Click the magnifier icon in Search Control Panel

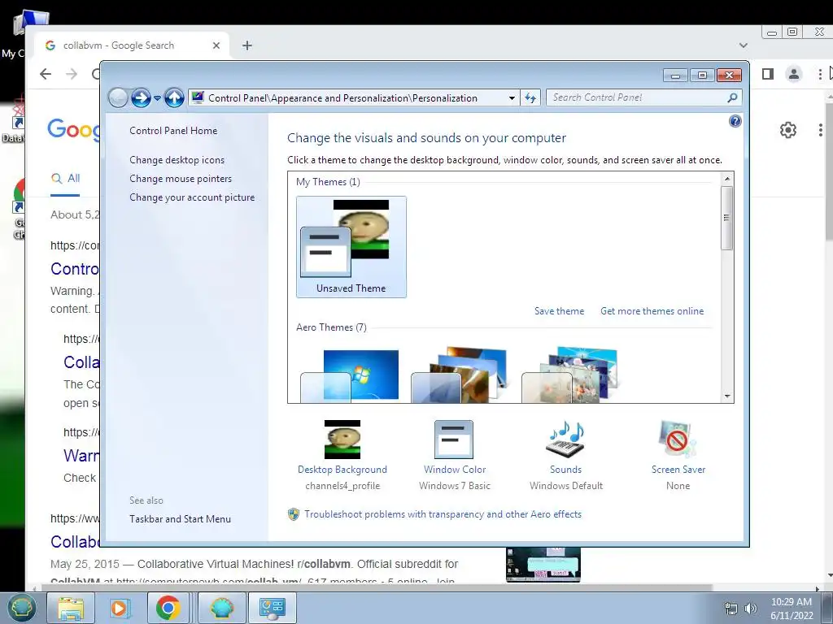coord(733,97)
